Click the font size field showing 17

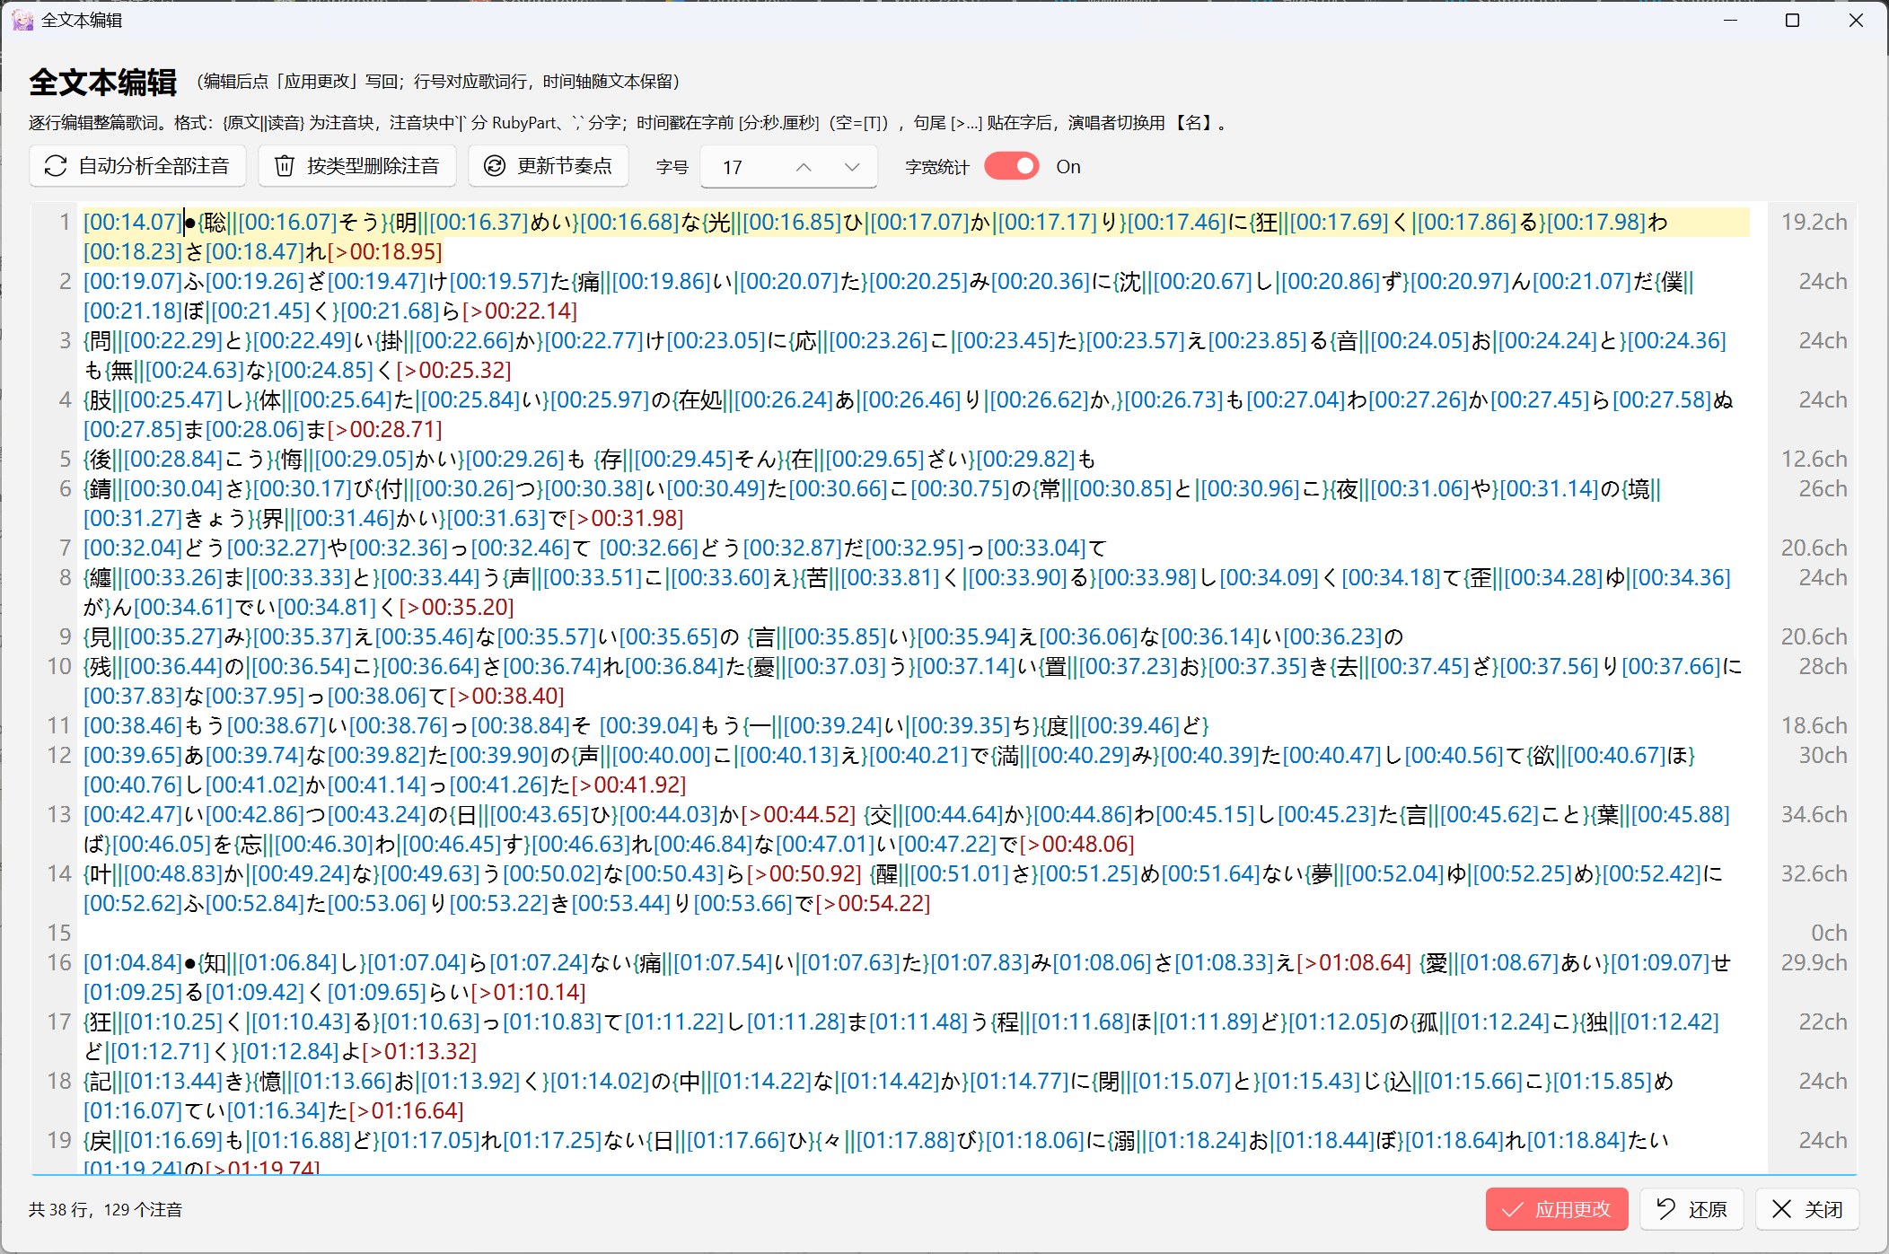[x=788, y=167]
